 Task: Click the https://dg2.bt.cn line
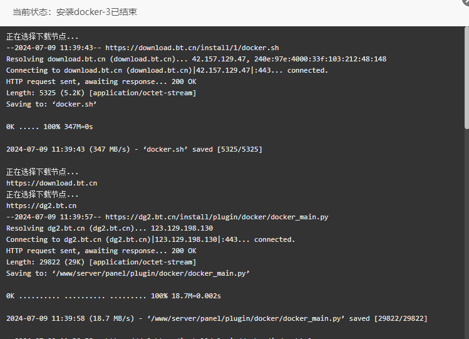[x=41, y=206]
